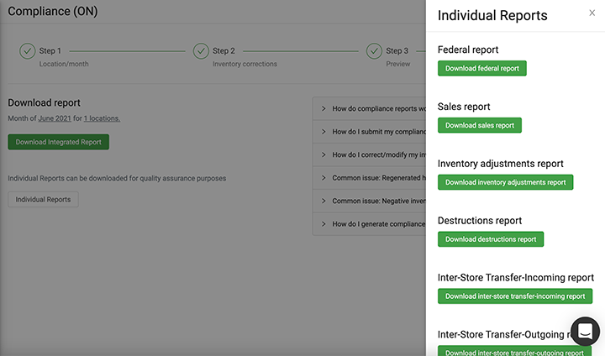Viewport: 605px width, 356px height.
Task: Select the Step 2 label
Action: point(224,51)
